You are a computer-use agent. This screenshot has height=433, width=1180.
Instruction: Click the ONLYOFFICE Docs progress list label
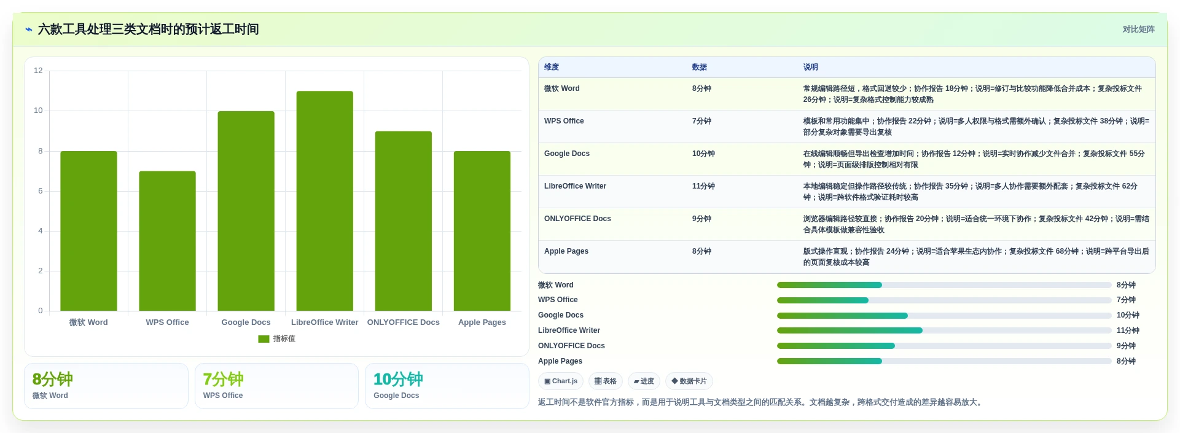tap(571, 346)
